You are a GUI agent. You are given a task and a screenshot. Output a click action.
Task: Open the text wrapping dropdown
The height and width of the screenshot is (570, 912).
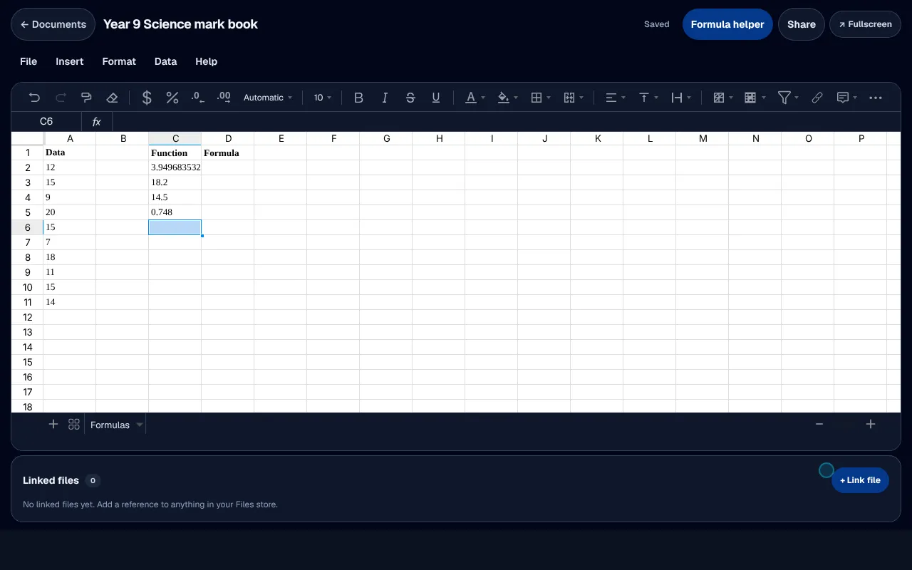pos(681,98)
